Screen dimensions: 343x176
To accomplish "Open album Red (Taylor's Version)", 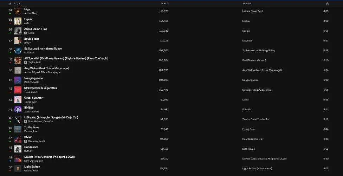I will pyautogui.click(x=254, y=60).
